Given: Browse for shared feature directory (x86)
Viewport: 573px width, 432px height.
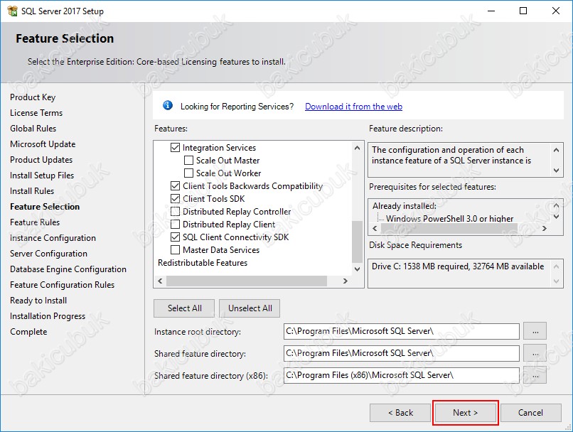Looking at the screenshot, I should click(535, 374).
